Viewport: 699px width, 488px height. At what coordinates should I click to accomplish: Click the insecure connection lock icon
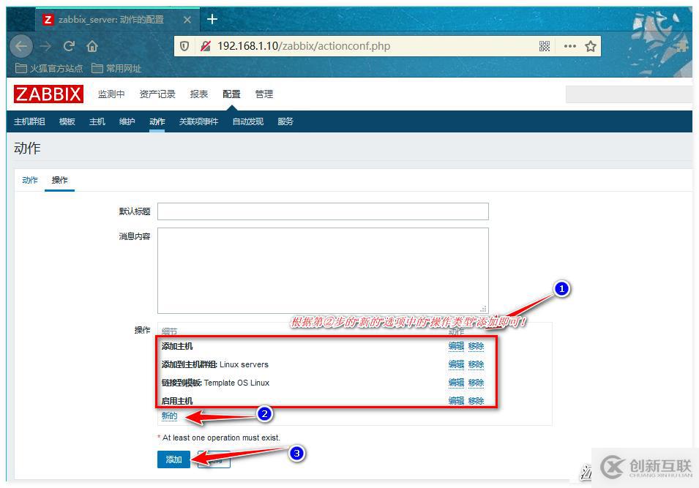205,46
